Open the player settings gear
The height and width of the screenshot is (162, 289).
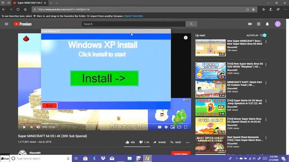point(166,127)
